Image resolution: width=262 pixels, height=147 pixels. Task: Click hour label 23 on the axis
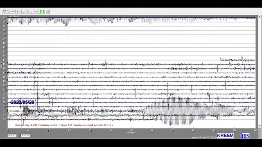[x=4, y=98]
